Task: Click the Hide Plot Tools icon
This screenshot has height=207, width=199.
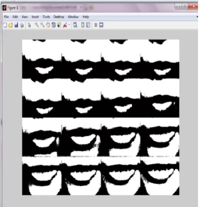Action: (96, 25)
